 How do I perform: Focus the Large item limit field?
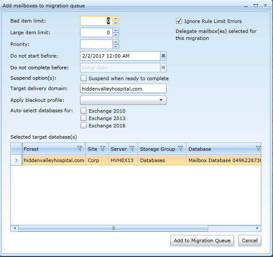point(96,33)
